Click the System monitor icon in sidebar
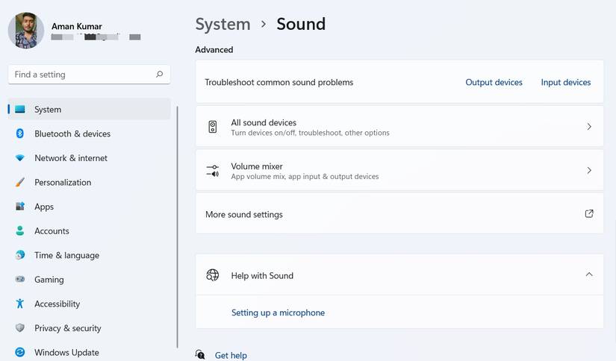Screen dimensions: 616x361 tap(20, 109)
